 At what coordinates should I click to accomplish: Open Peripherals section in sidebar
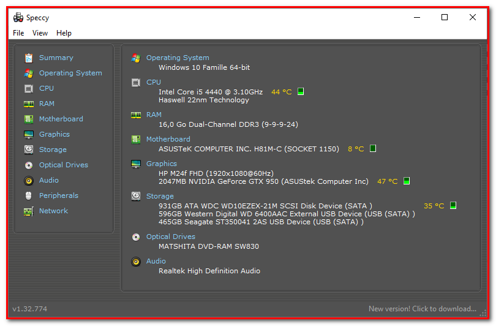point(59,195)
